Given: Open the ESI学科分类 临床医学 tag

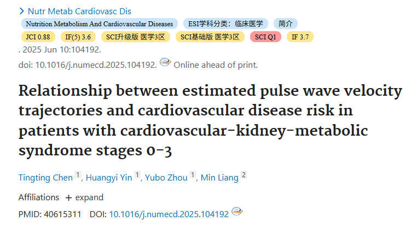Looking at the screenshot, I should pos(225,24).
